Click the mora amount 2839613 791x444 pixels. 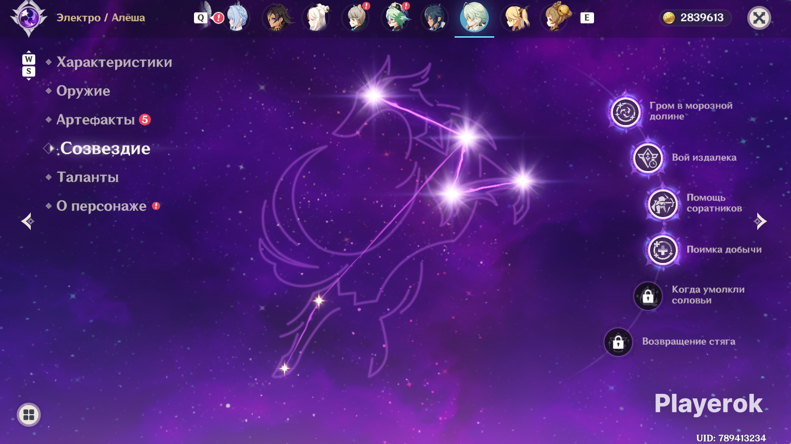pos(702,18)
